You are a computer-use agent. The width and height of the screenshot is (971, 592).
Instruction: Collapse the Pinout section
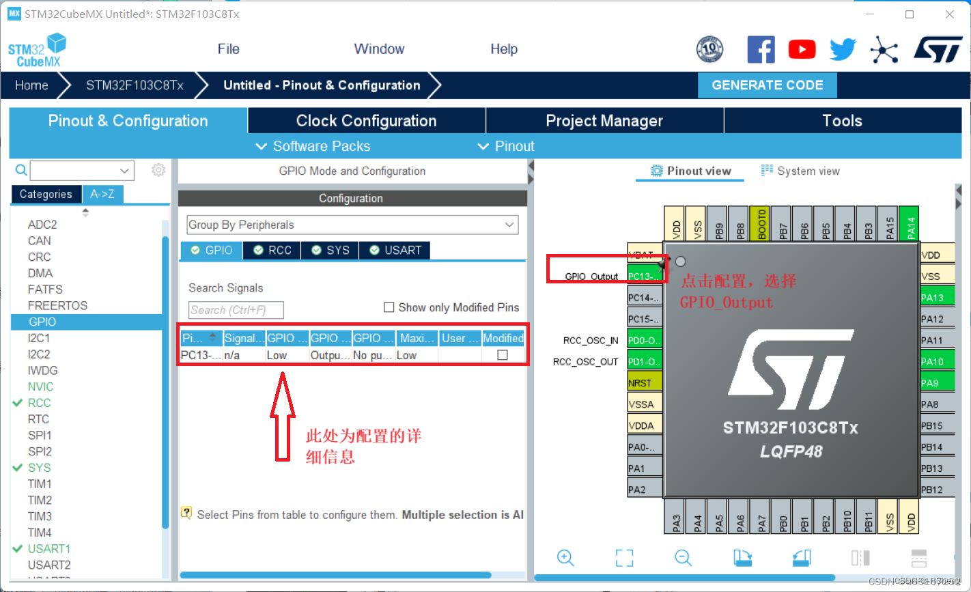click(x=505, y=145)
